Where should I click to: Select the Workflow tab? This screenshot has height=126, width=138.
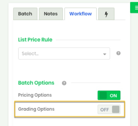tap(81, 14)
